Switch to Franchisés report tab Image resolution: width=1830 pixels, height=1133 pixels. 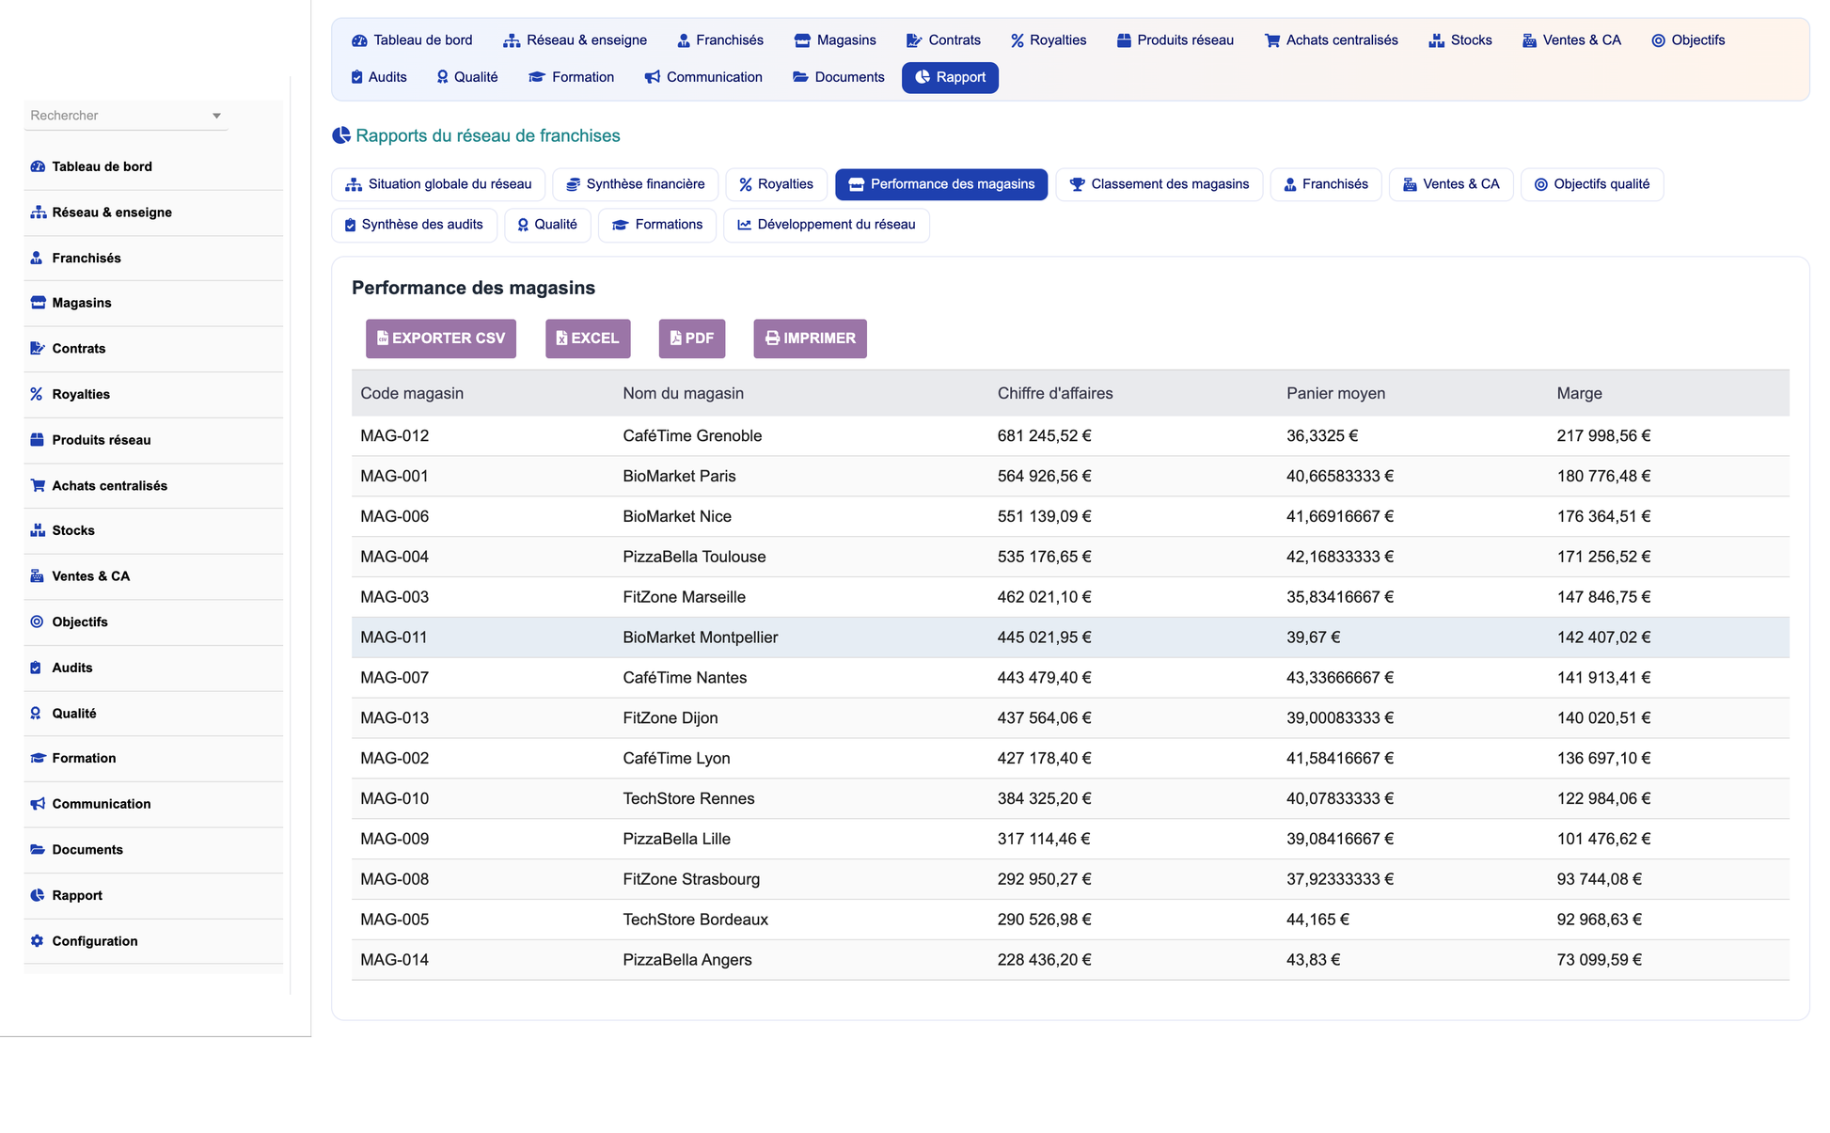pyautogui.click(x=1326, y=184)
